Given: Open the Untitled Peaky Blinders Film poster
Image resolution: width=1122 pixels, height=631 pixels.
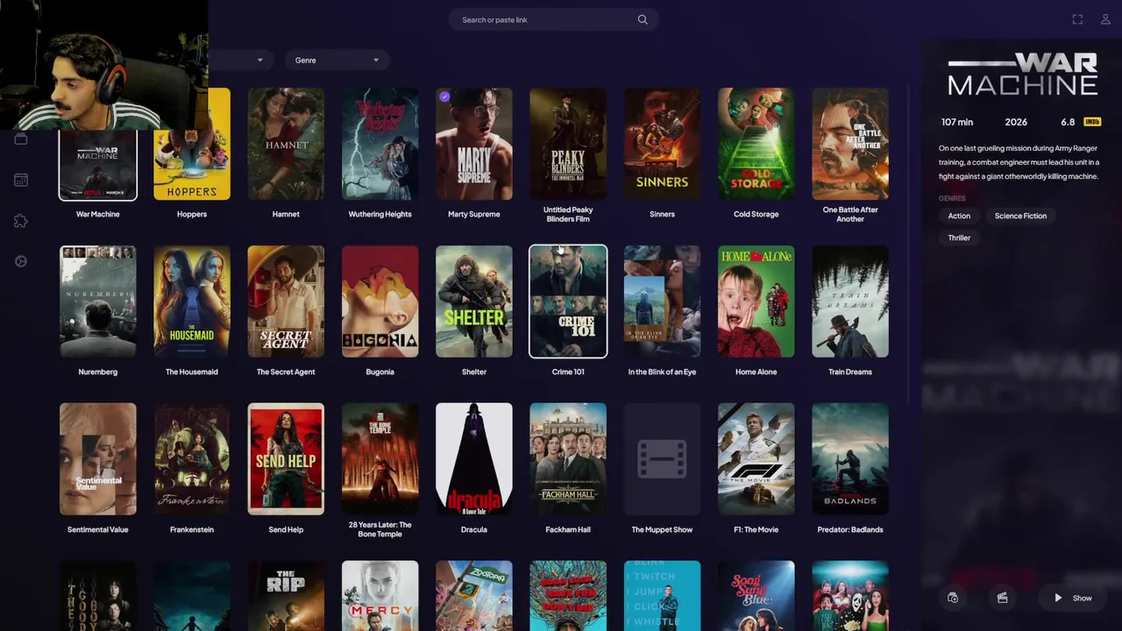Looking at the screenshot, I should pyautogui.click(x=568, y=144).
